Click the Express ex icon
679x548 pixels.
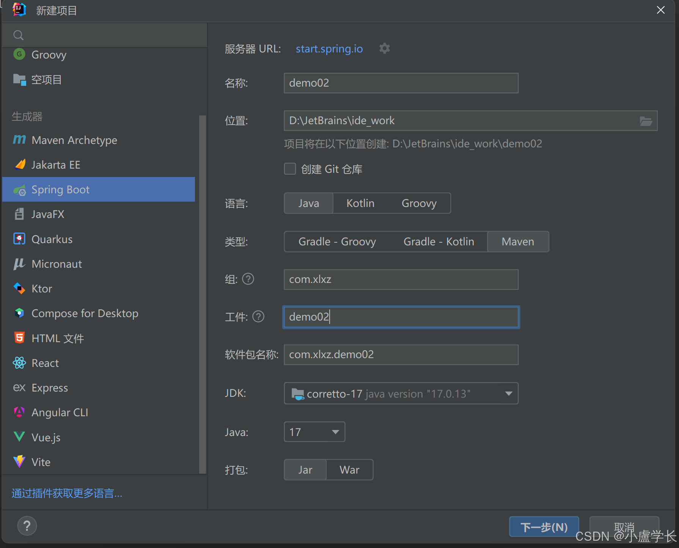[x=19, y=387]
